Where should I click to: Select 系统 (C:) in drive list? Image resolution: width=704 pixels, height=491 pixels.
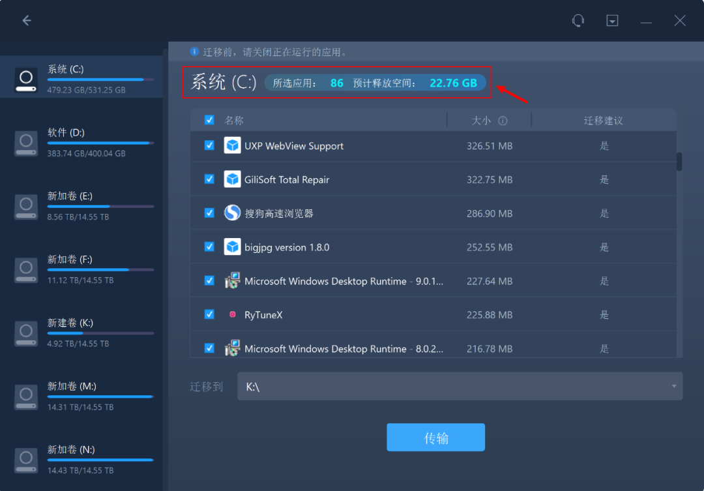click(81, 77)
